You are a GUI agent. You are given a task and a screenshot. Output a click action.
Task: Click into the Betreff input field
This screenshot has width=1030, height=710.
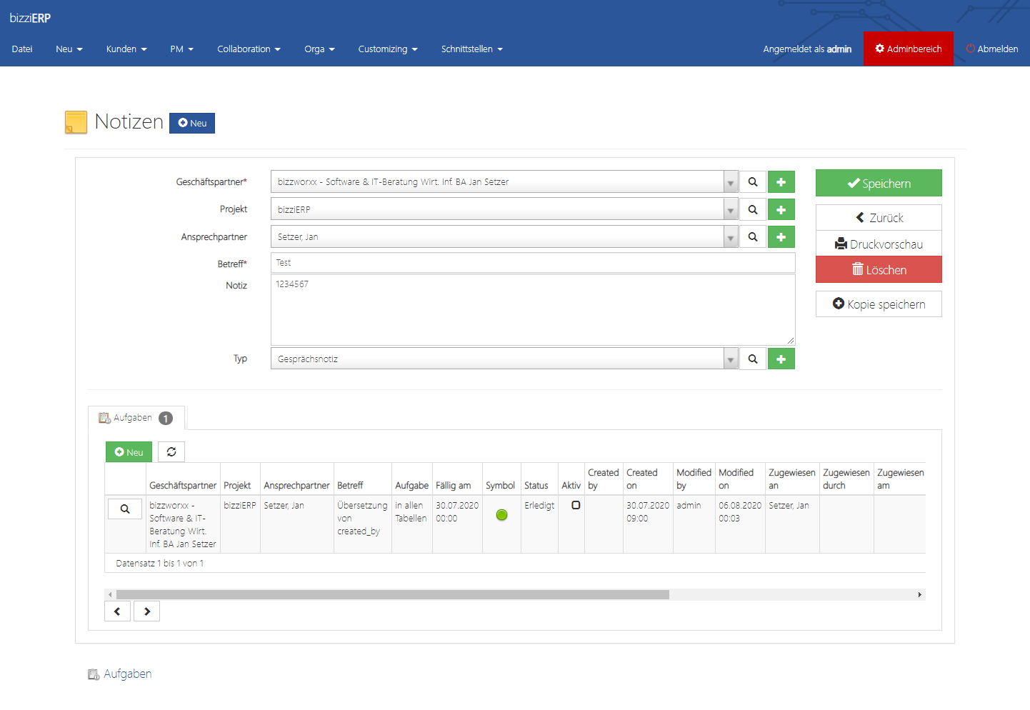tap(533, 263)
